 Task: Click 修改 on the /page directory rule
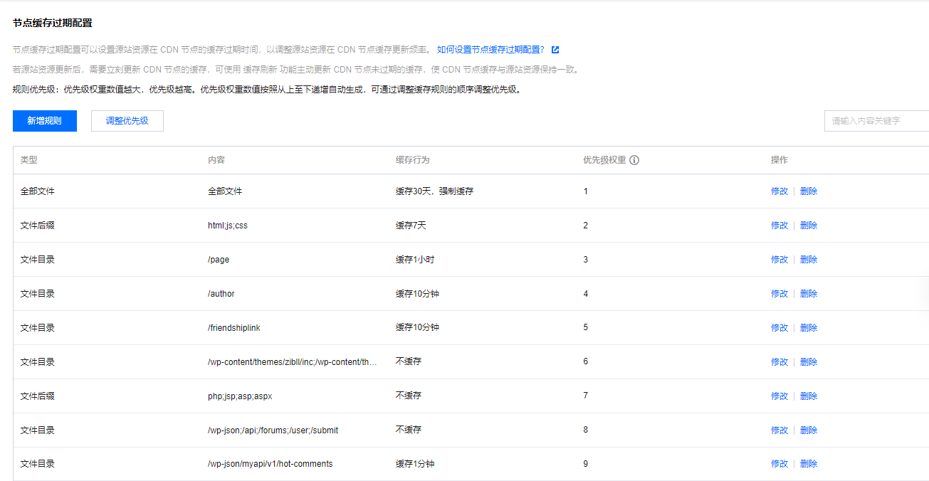coord(780,259)
